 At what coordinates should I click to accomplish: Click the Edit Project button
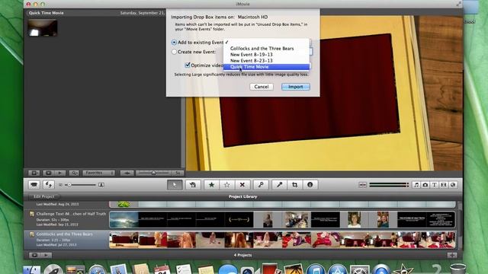43,196
